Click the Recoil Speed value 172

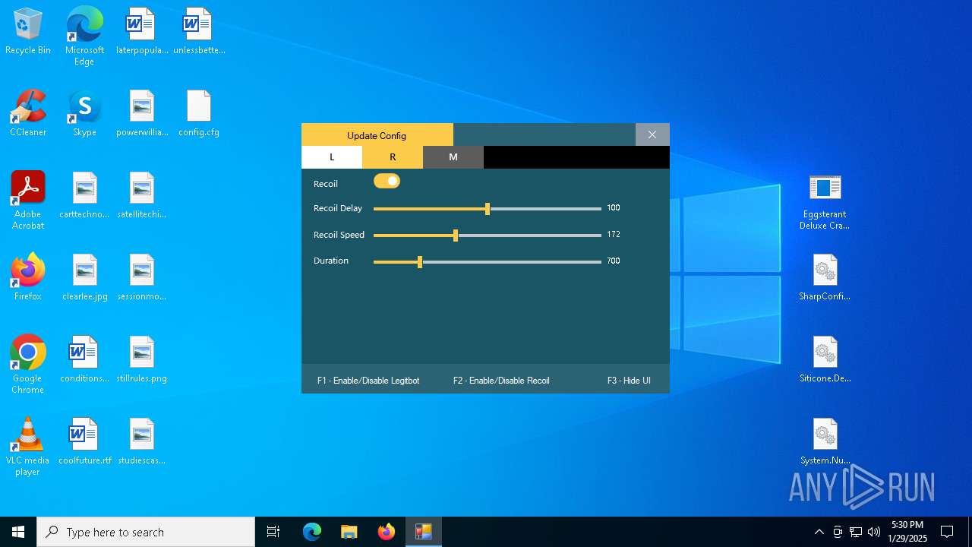[614, 234]
